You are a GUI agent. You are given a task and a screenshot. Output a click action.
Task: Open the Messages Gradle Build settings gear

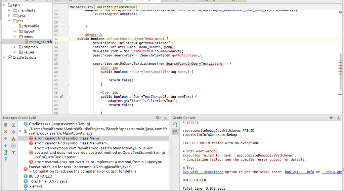(x=158, y=118)
